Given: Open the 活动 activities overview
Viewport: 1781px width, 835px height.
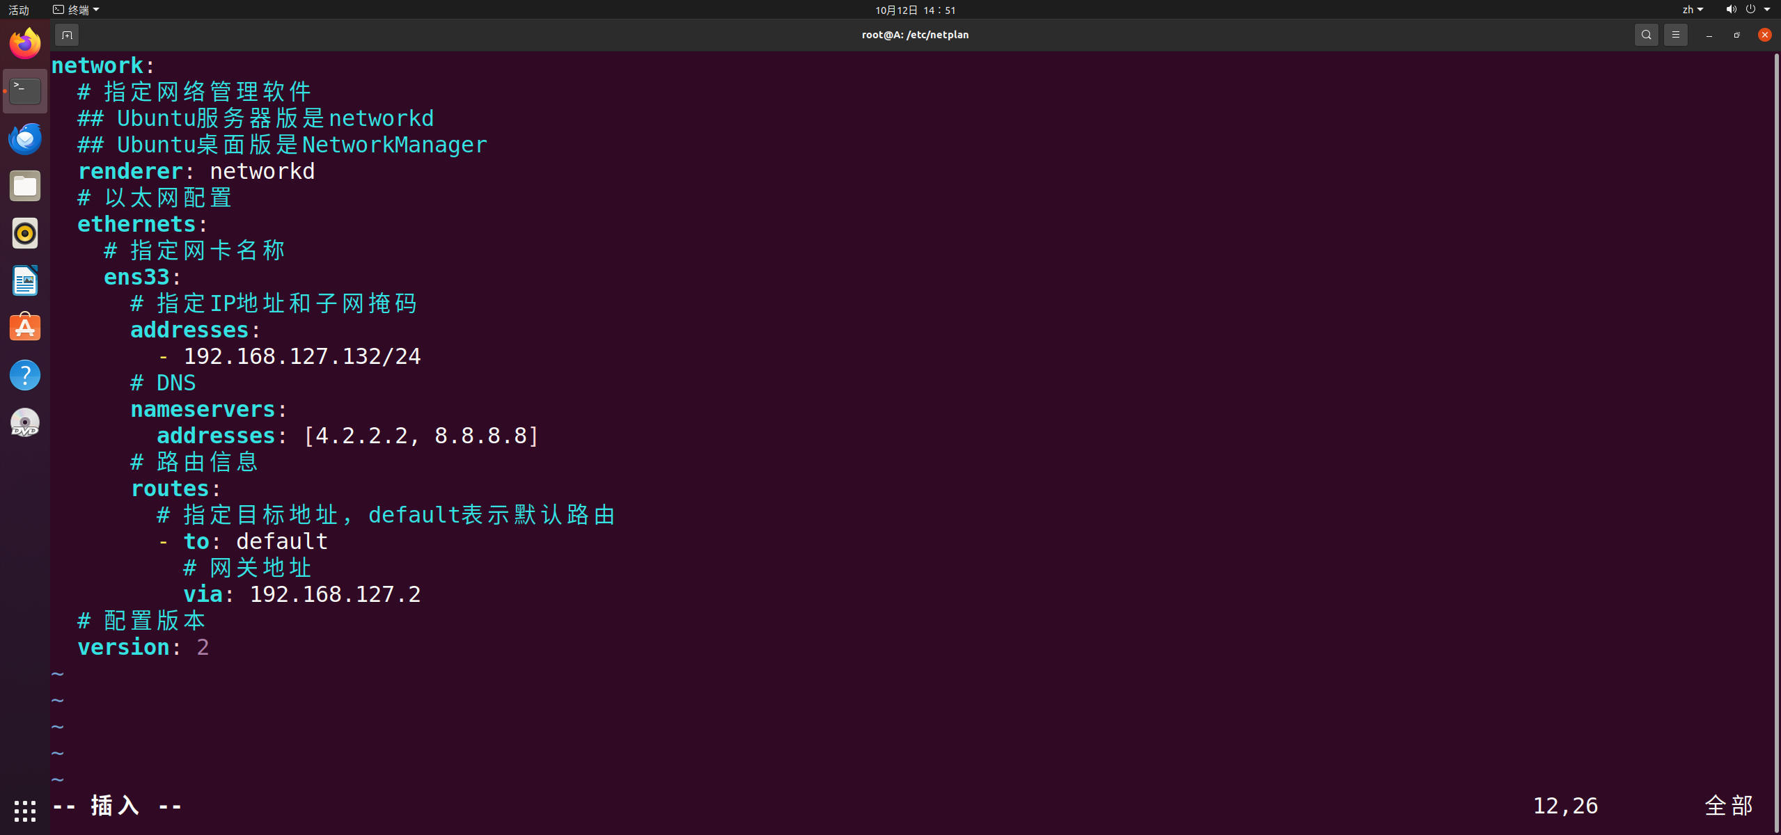Looking at the screenshot, I should point(19,10).
